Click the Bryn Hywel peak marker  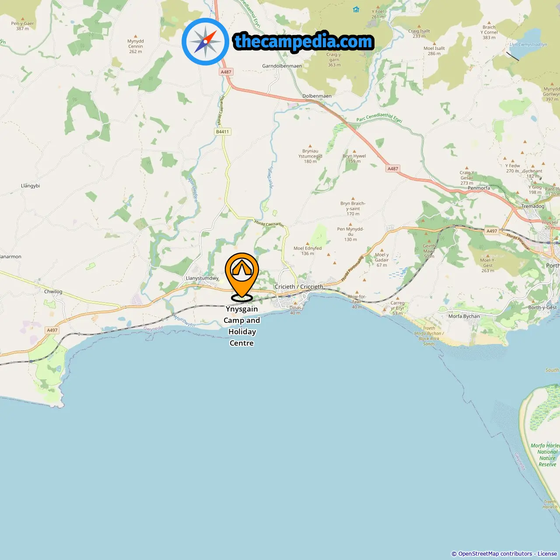[354, 151]
